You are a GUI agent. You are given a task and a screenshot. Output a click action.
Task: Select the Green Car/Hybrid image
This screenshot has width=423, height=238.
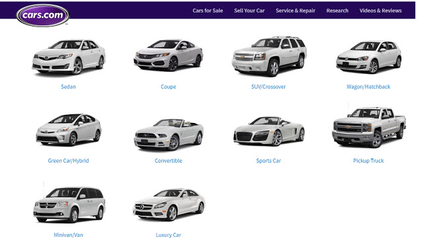(x=69, y=130)
